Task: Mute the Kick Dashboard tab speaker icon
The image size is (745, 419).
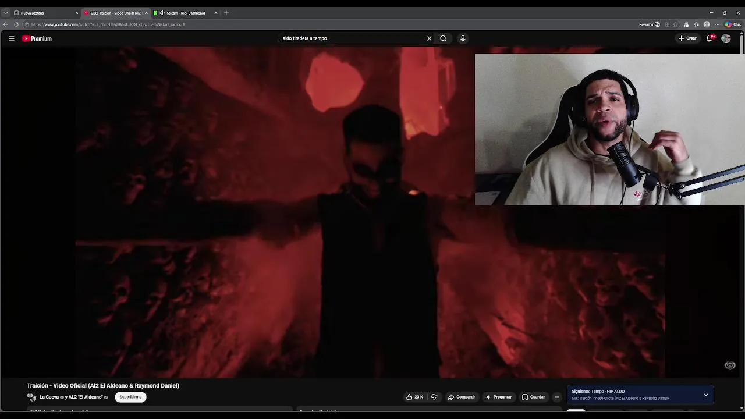Action: click(162, 13)
